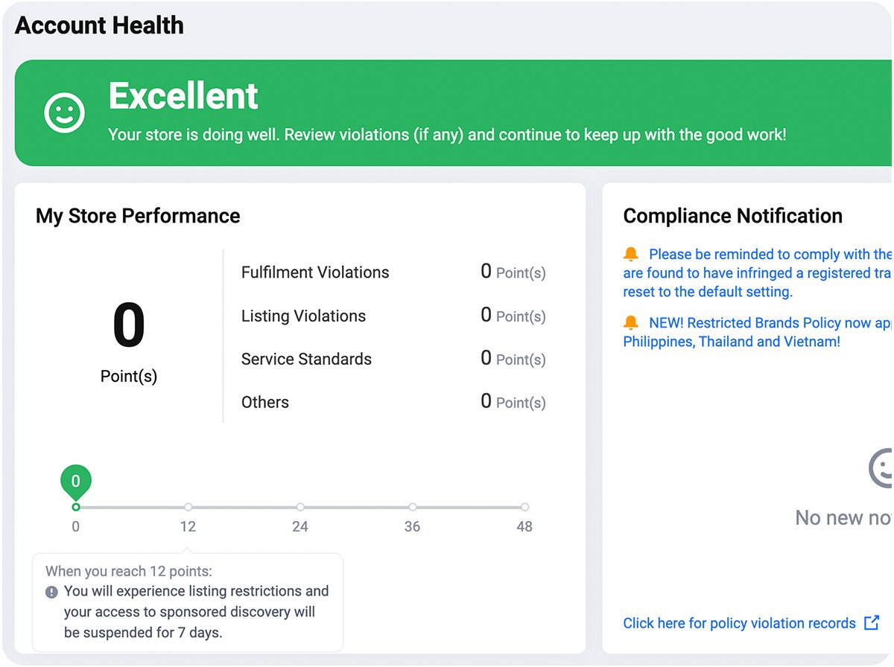This screenshot has width=894, height=667.
Task: Select the 36 point marker on the scale
Action: tap(413, 507)
